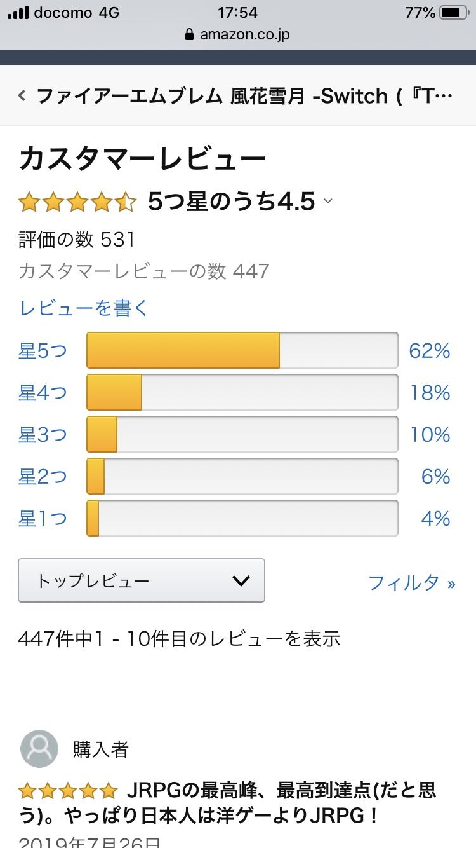Click the 62% percentage link
Screen dimensions: 476x848
tap(430, 351)
